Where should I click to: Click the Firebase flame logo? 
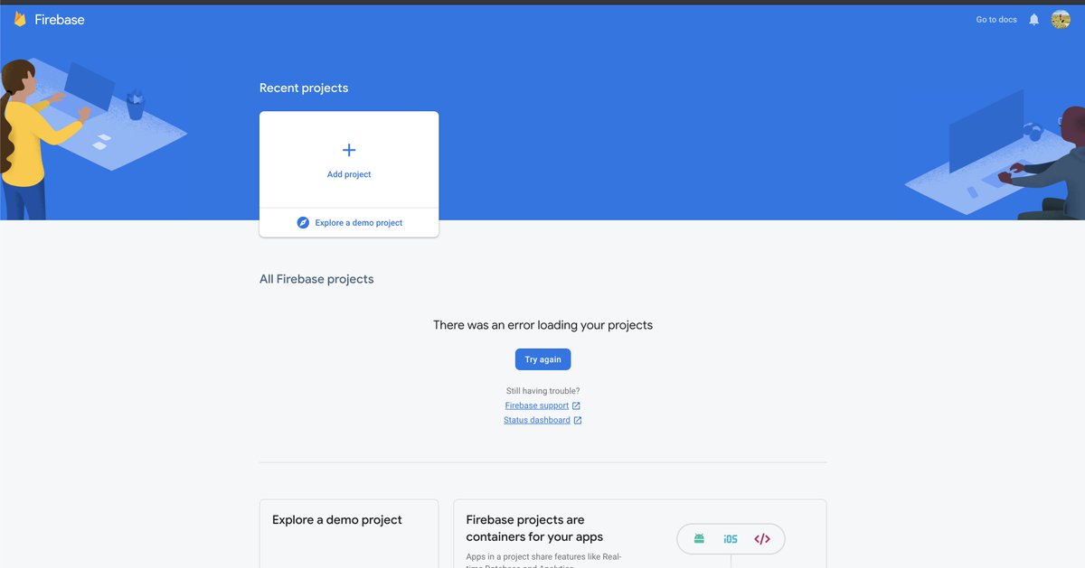coord(20,19)
